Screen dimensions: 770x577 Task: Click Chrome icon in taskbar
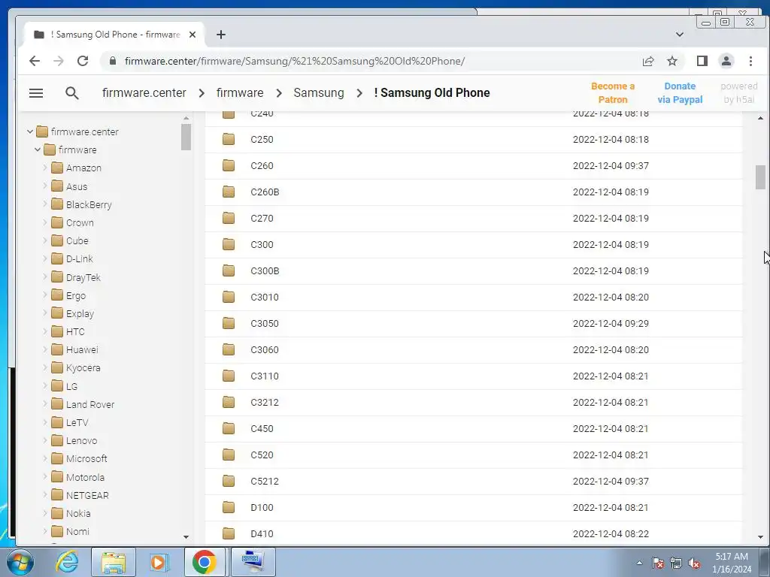pyautogui.click(x=205, y=562)
